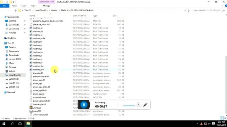Select file steam000.wow

pyautogui.click(x=39, y=97)
